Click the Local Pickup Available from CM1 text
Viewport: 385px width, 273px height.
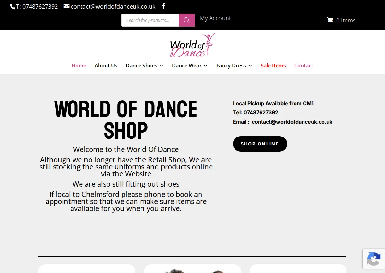(x=273, y=103)
